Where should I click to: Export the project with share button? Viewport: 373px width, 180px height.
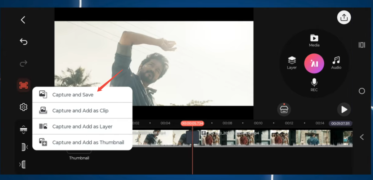(344, 17)
